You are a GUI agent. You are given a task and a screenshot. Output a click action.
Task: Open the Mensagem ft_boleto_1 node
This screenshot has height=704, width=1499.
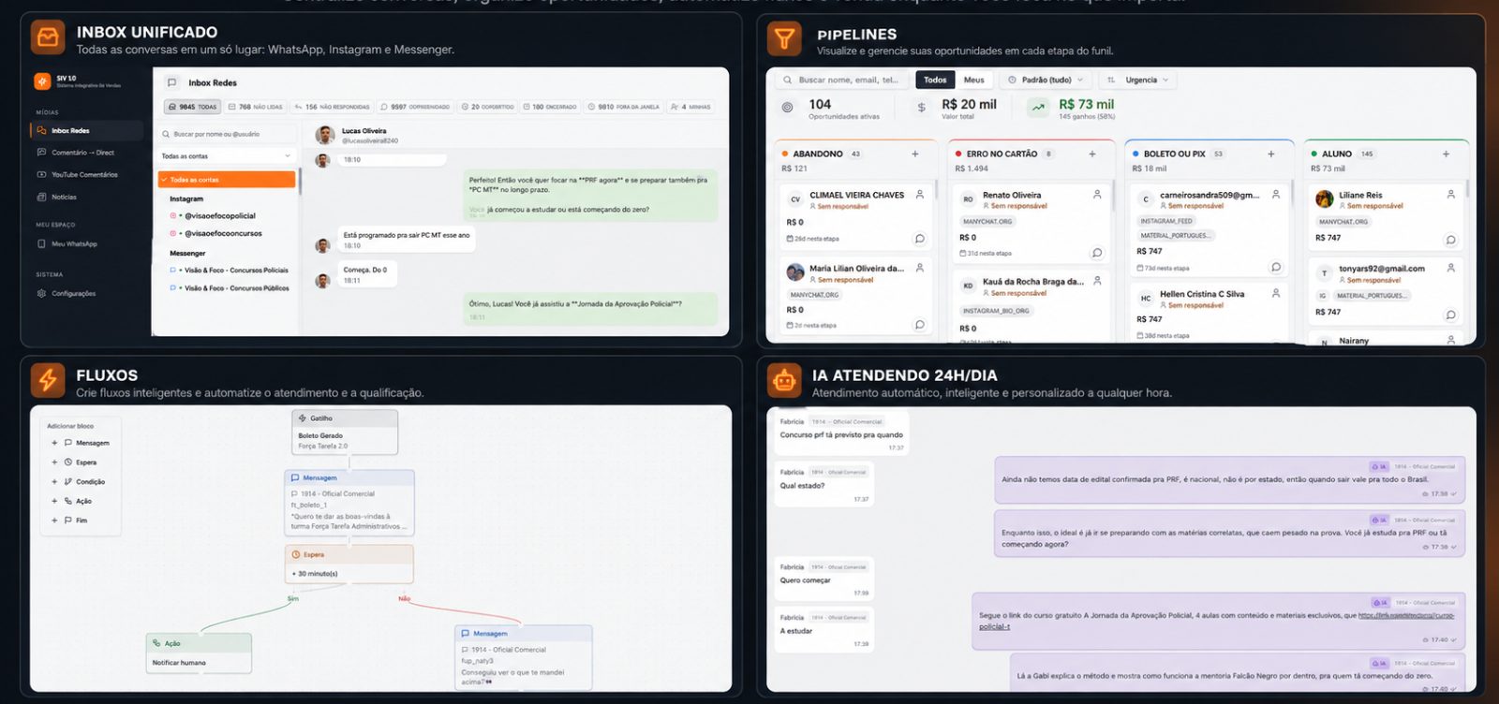tap(349, 503)
